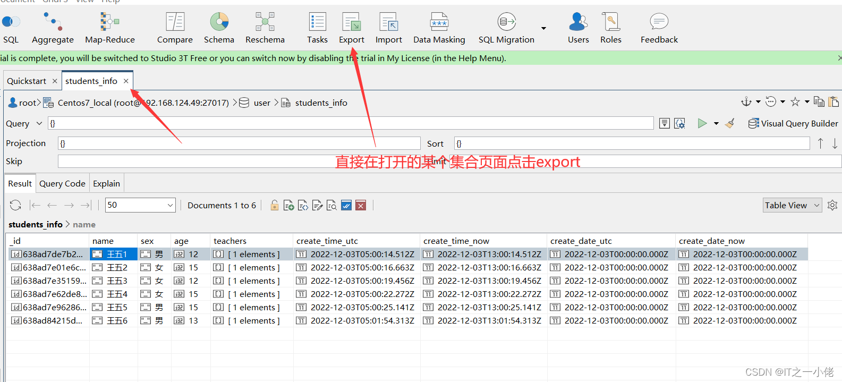The width and height of the screenshot is (842, 382).
Task: Close the Quickstart tab
Action: click(x=55, y=81)
